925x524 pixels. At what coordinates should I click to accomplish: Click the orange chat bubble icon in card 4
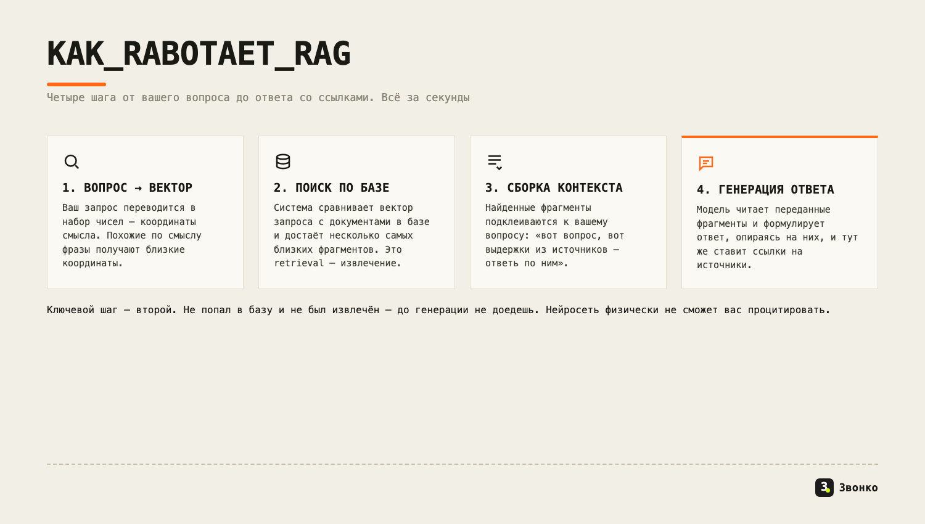point(706,163)
